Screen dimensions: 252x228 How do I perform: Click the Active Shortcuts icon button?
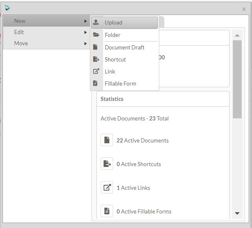coord(107,164)
